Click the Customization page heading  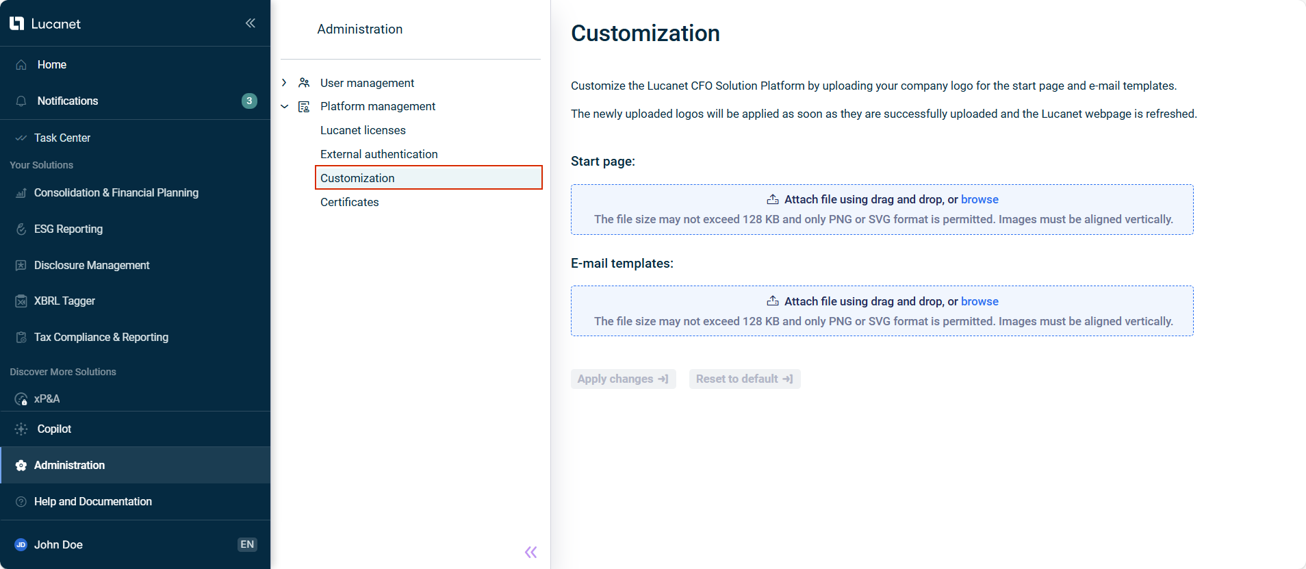[x=645, y=33]
